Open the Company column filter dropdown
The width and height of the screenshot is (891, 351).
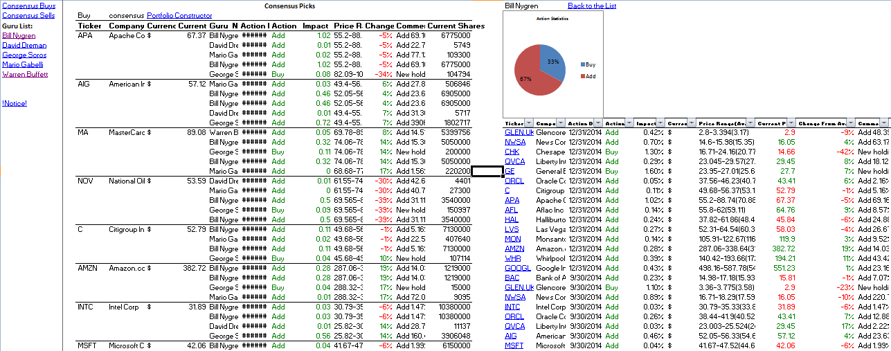tap(561, 123)
